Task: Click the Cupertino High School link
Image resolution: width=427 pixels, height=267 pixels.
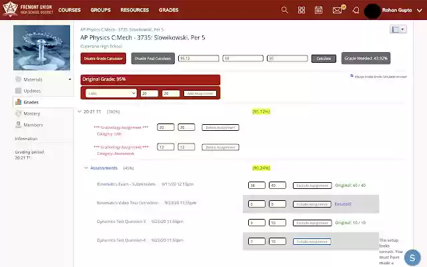Action: [x=101, y=46]
